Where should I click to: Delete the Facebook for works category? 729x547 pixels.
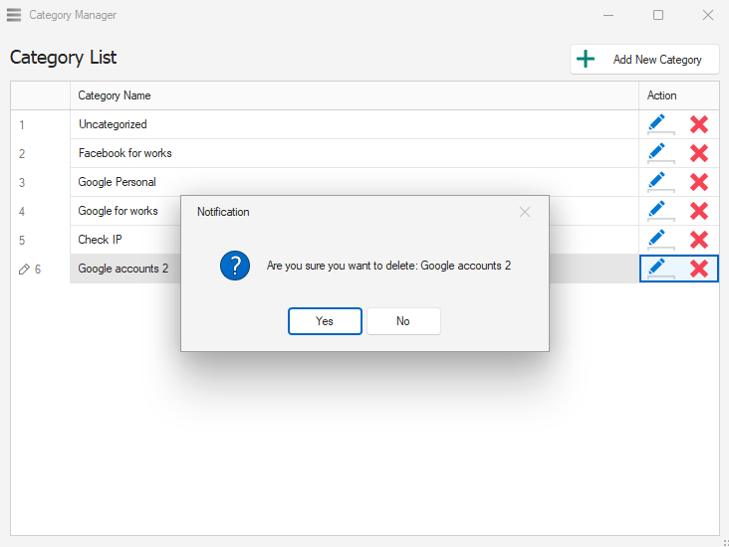point(699,153)
